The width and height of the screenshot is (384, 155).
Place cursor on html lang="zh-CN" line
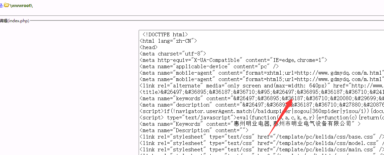168,41
